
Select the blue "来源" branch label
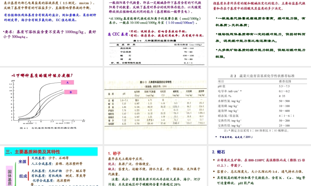tap(23, 162)
